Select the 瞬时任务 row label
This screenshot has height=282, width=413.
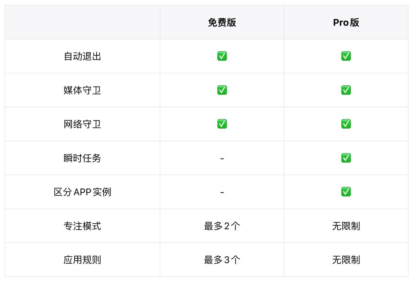(82, 158)
